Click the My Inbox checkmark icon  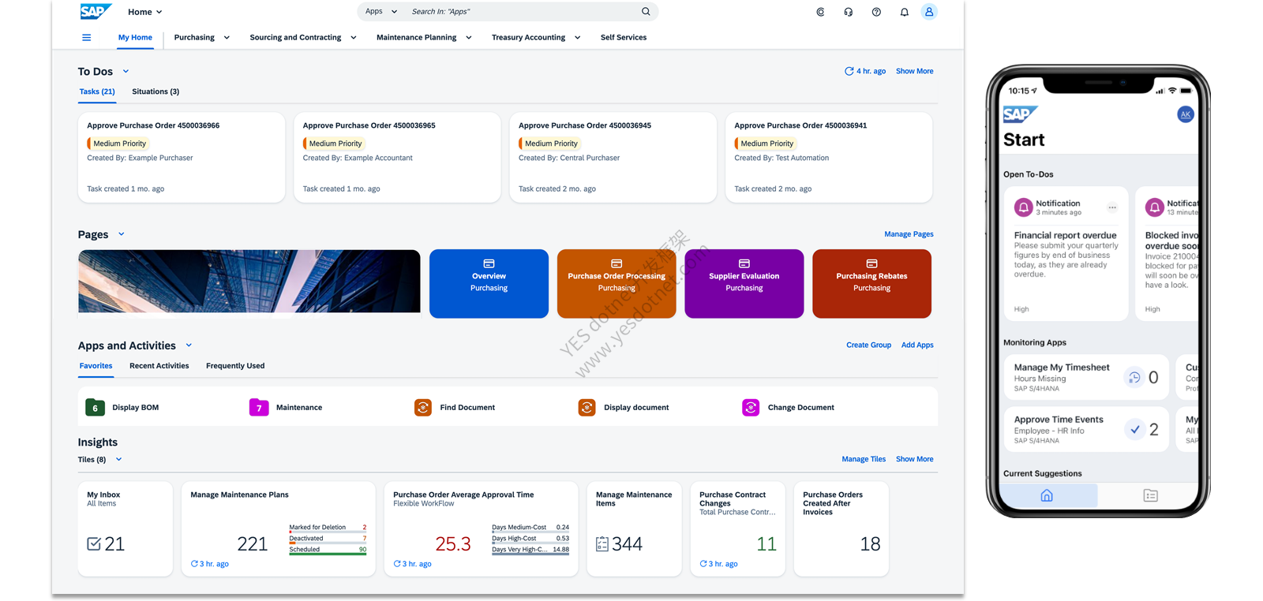[94, 543]
